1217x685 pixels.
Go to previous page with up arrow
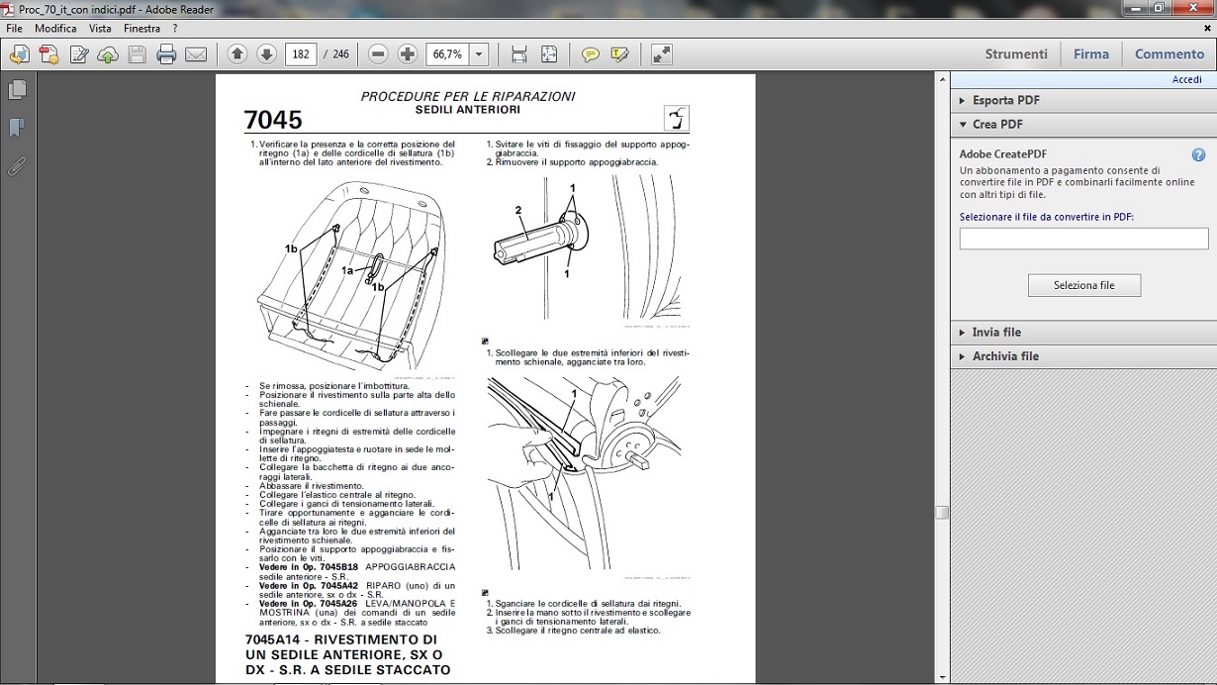(236, 54)
